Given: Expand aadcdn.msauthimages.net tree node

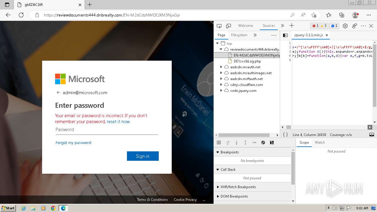Looking at the screenshot, I should pos(221,73).
